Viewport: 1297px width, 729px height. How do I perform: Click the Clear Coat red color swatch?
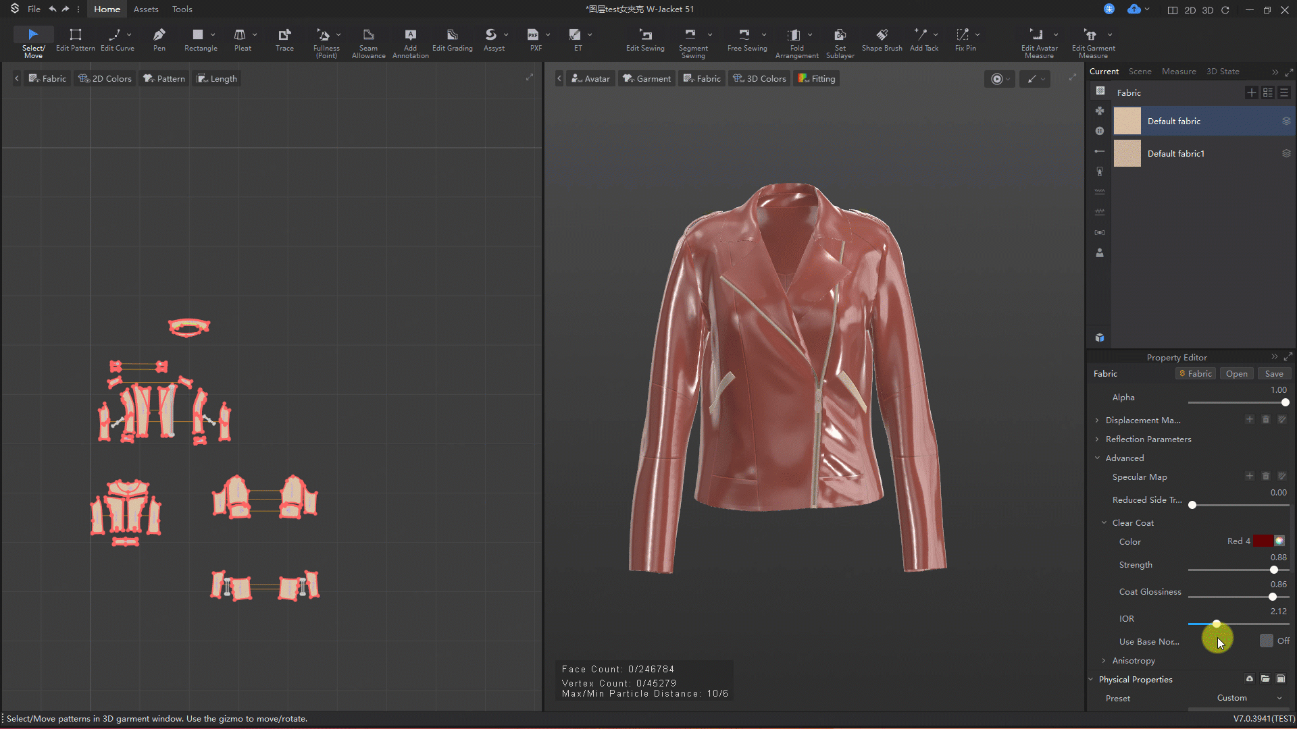click(1263, 541)
